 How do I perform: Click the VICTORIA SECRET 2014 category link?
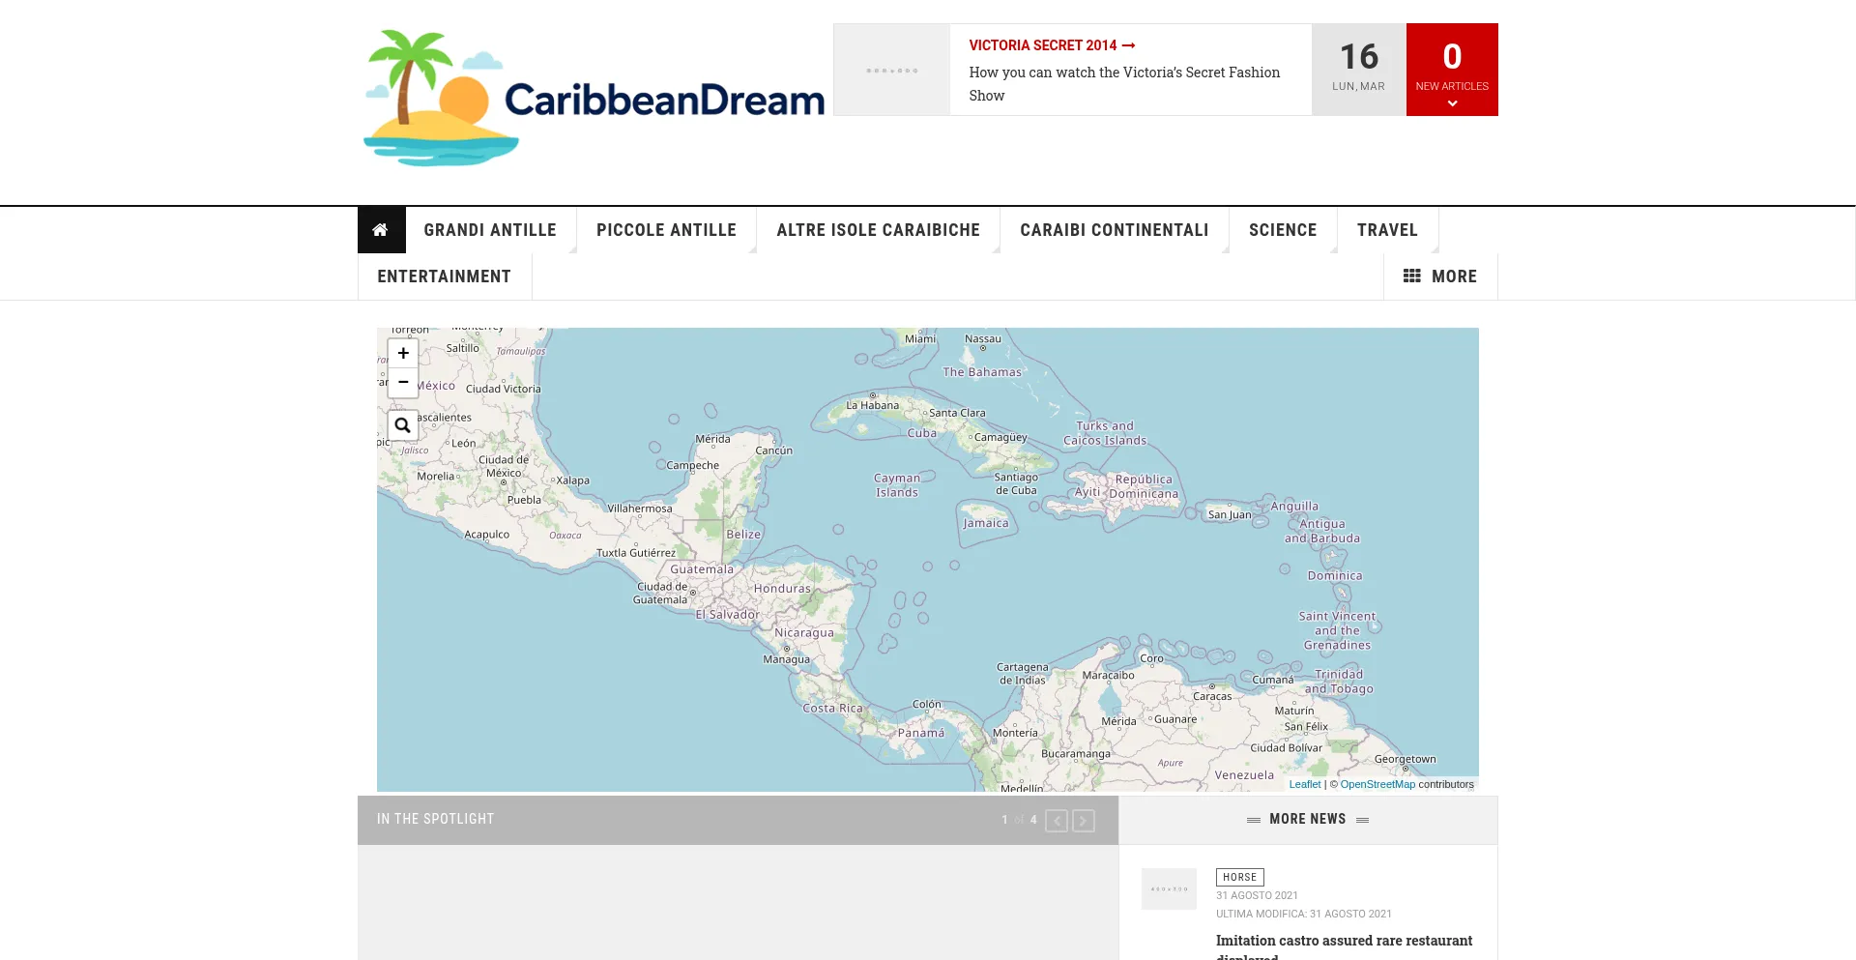(1052, 45)
